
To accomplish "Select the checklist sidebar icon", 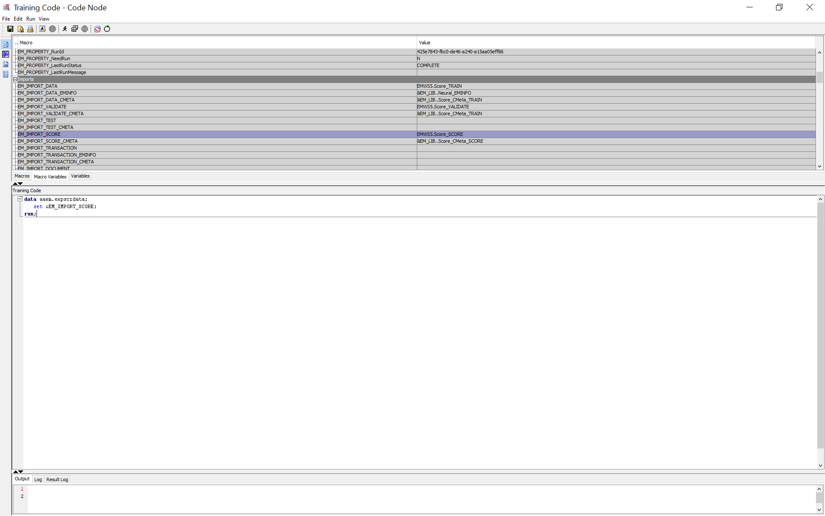I will coord(6,74).
